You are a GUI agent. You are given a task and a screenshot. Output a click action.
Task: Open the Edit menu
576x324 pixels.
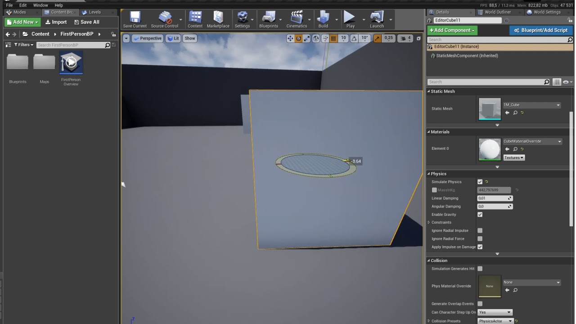click(23, 5)
